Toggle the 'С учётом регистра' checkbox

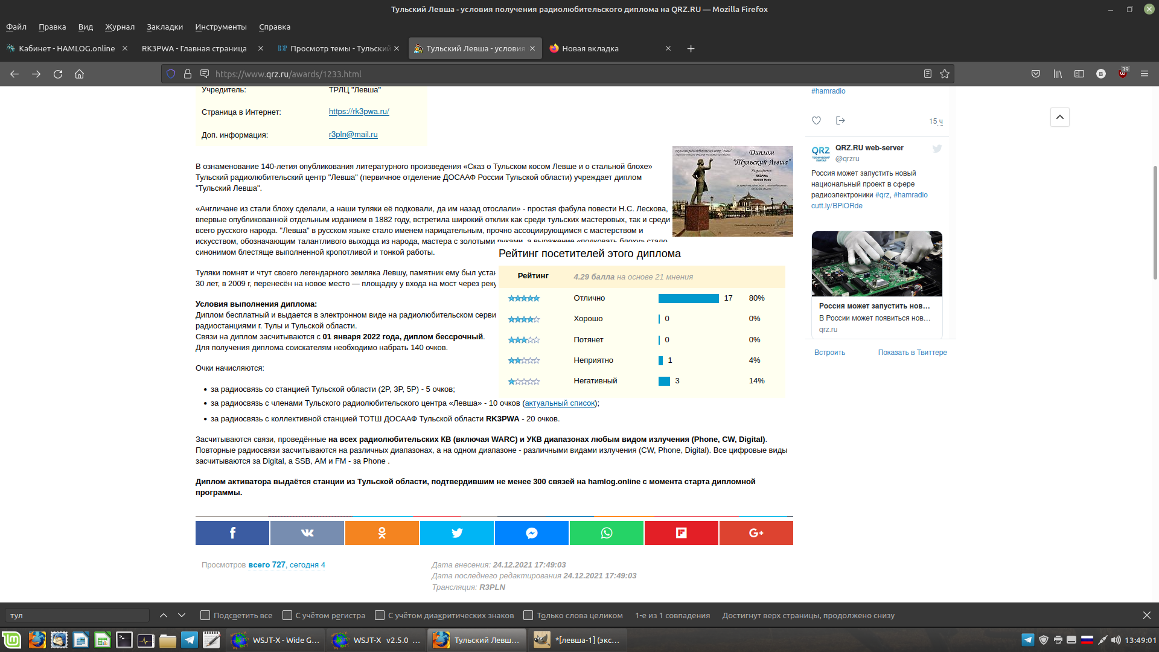tap(287, 615)
